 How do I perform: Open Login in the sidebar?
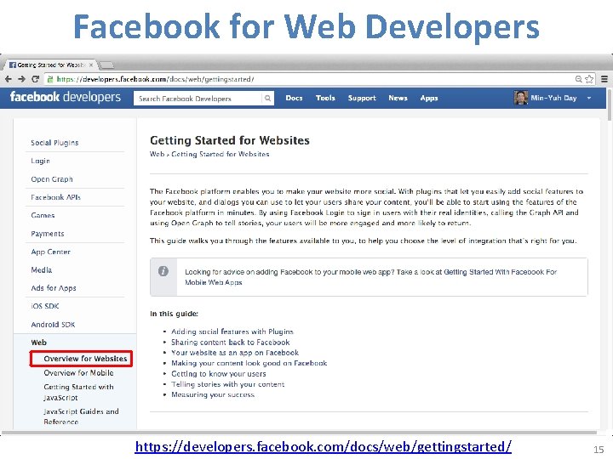pyautogui.click(x=40, y=161)
